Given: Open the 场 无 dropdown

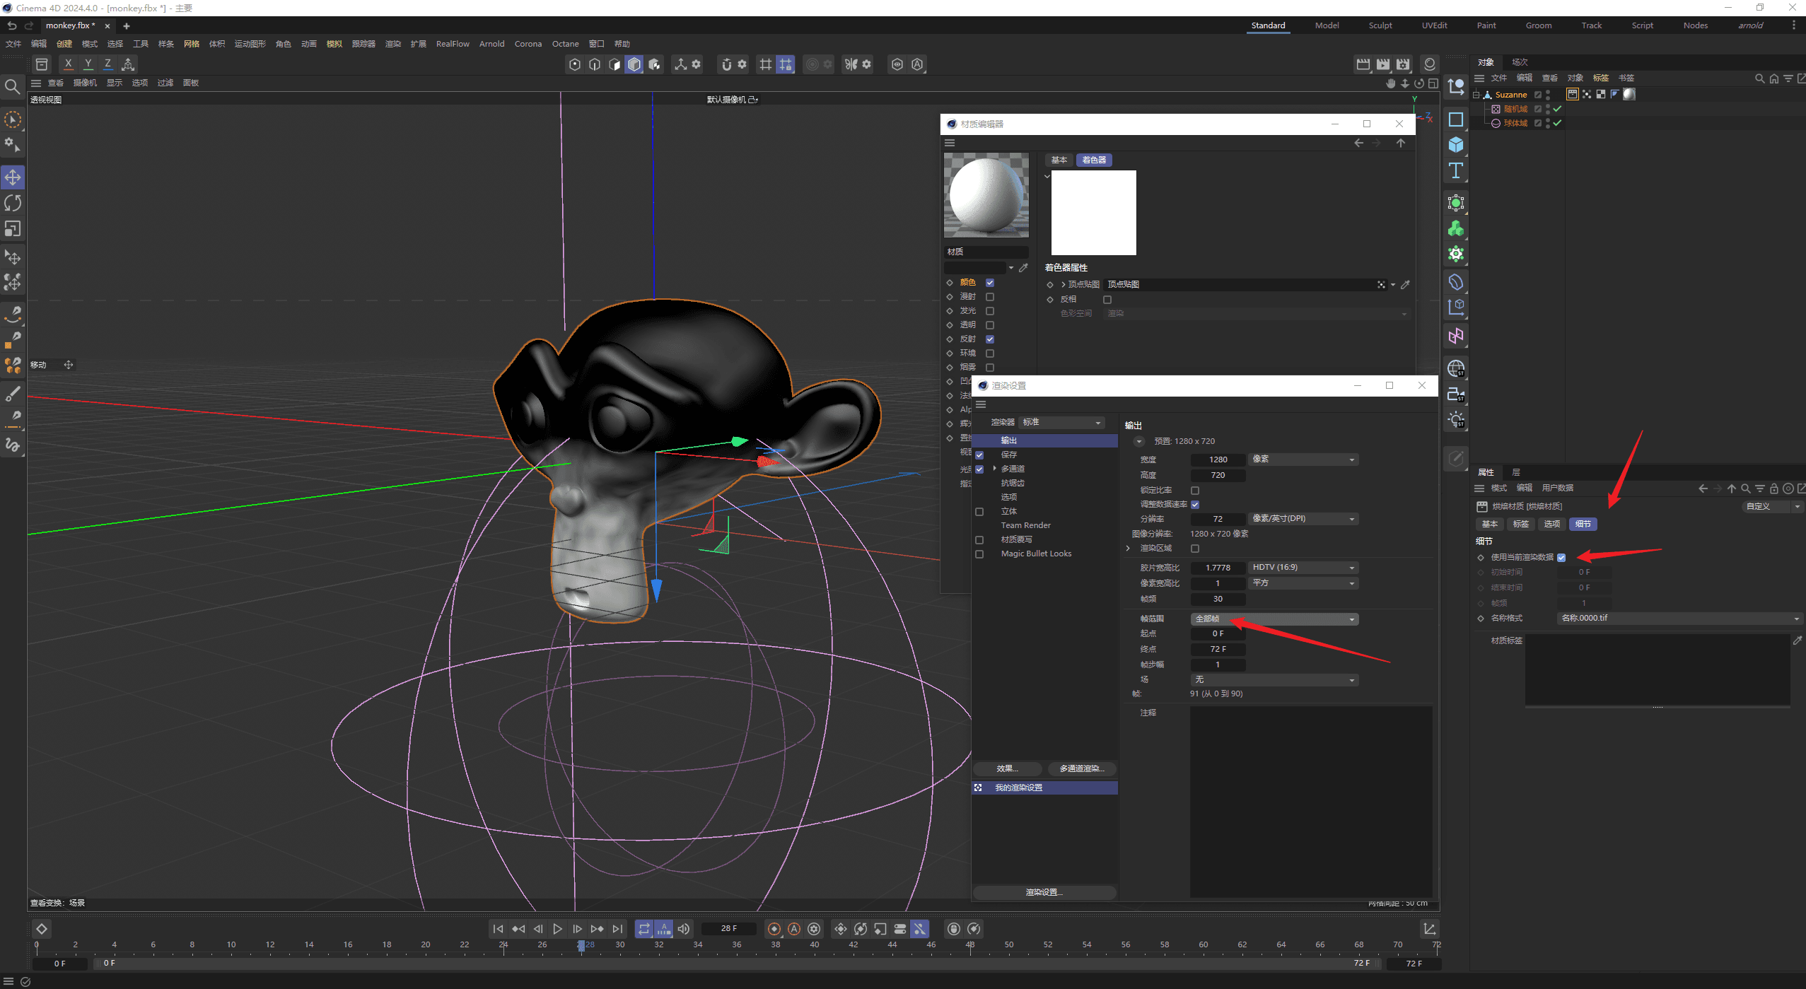Looking at the screenshot, I should click(1275, 680).
